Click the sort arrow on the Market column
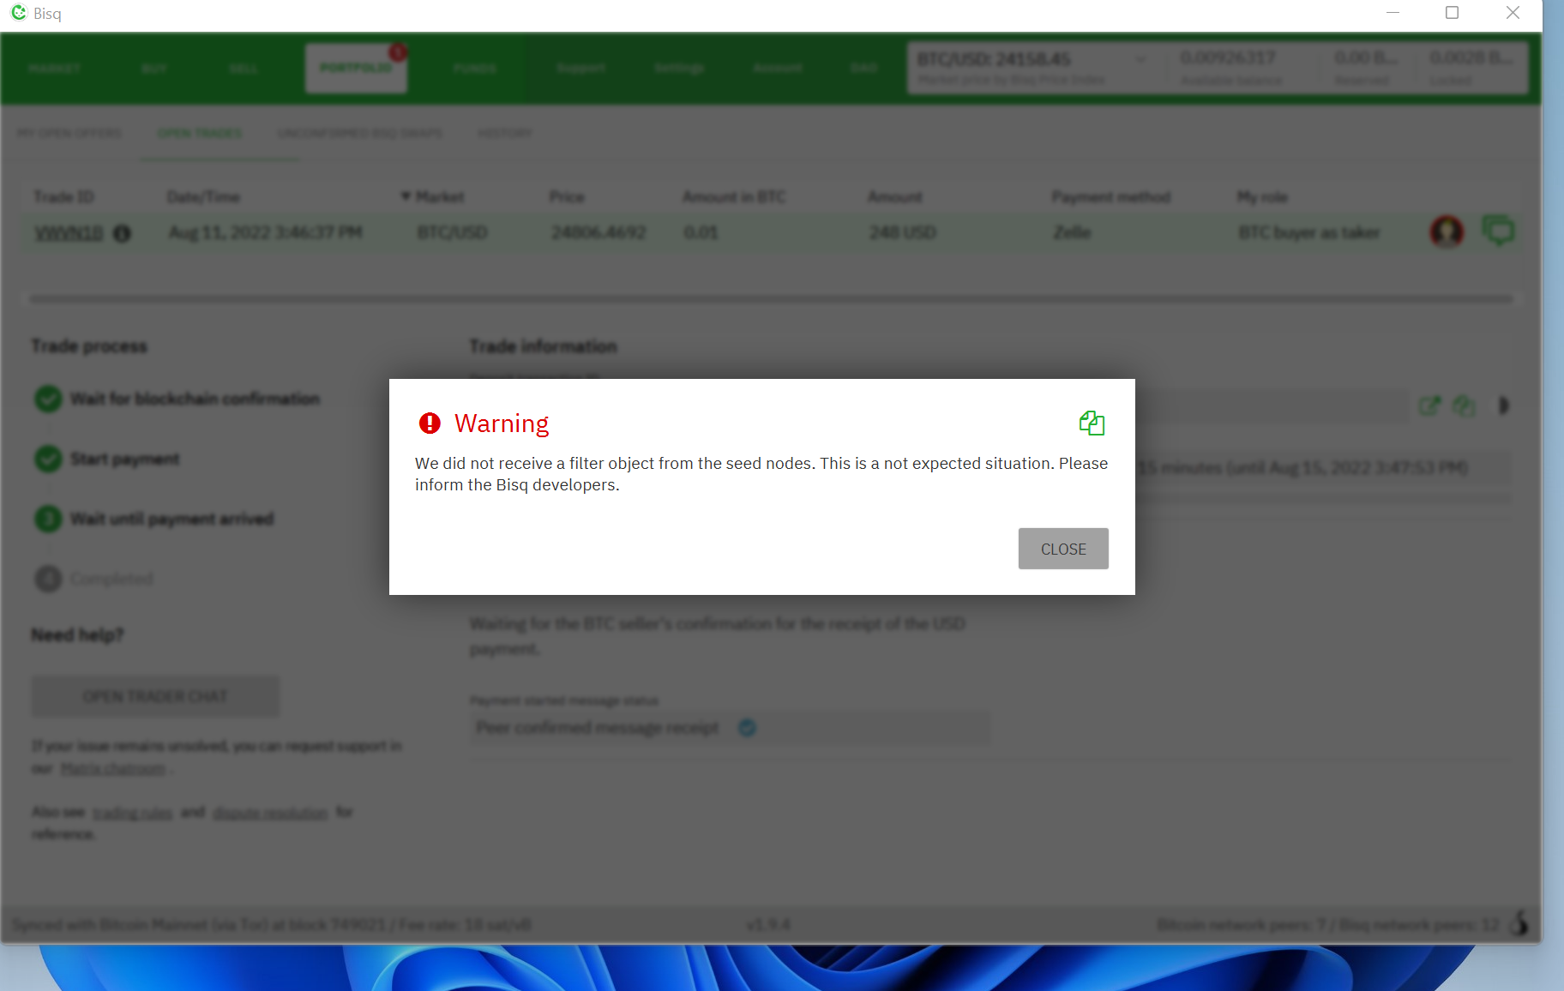The image size is (1564, 991). click(405, 196)
